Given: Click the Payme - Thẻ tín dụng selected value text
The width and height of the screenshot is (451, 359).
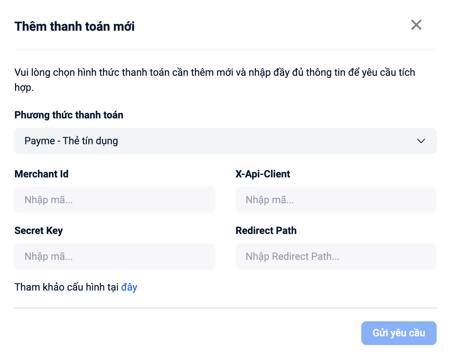Looking at the screenshot, I should 71,141.
